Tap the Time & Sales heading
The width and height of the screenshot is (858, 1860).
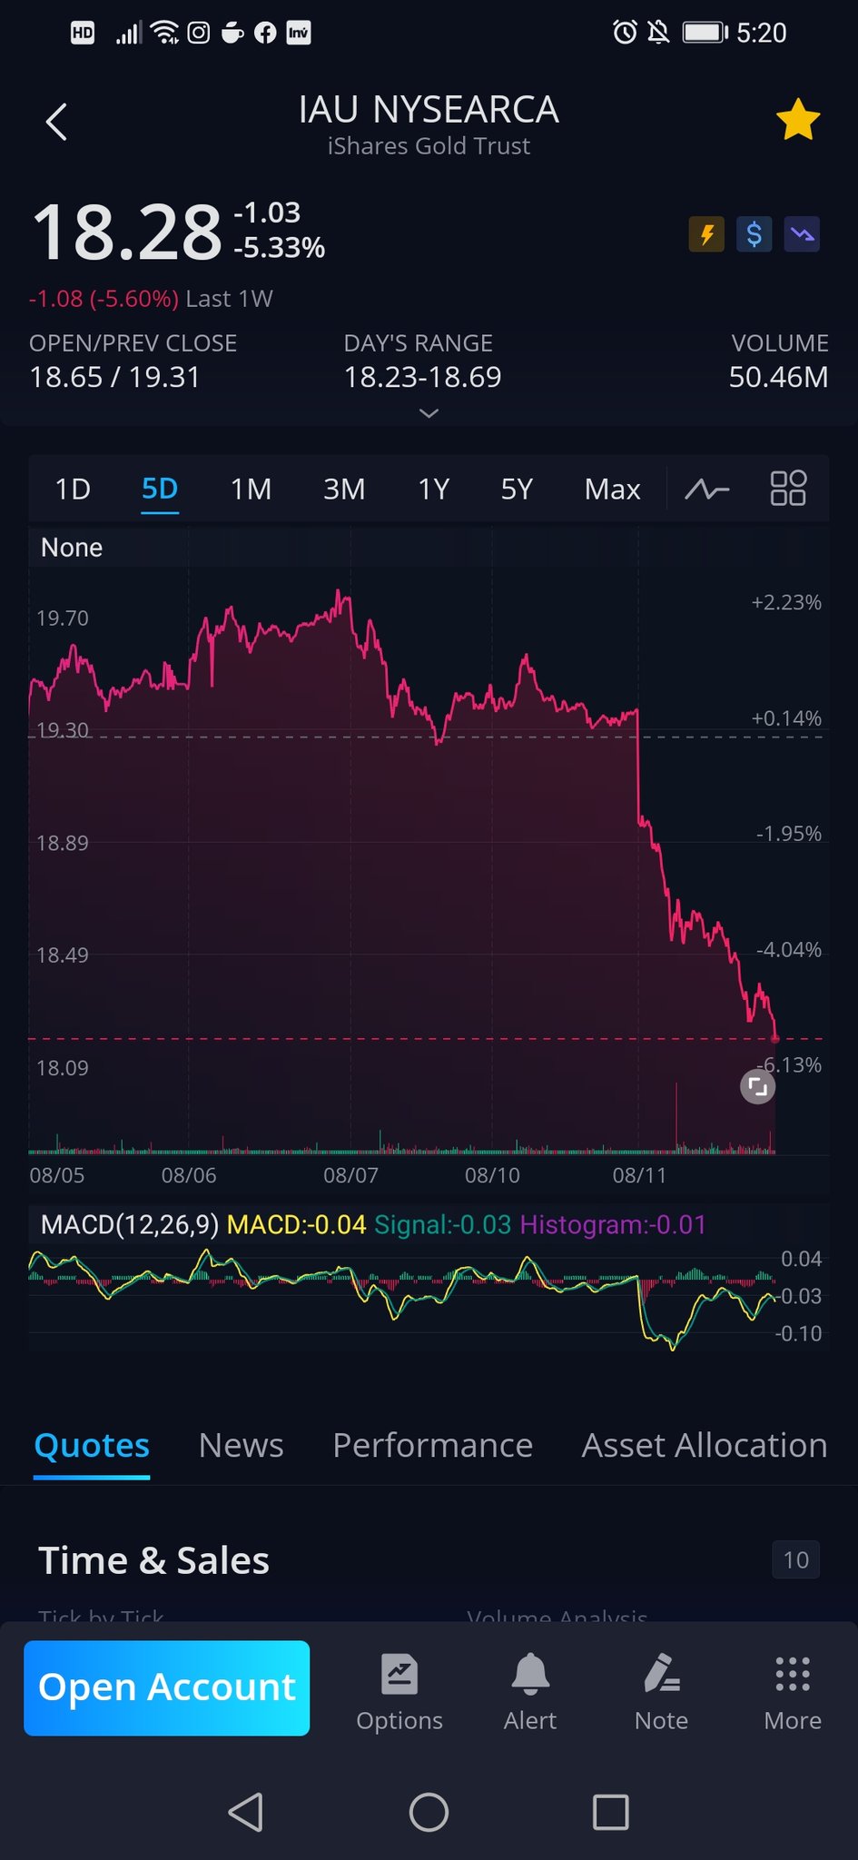[x=153, y=1560]
